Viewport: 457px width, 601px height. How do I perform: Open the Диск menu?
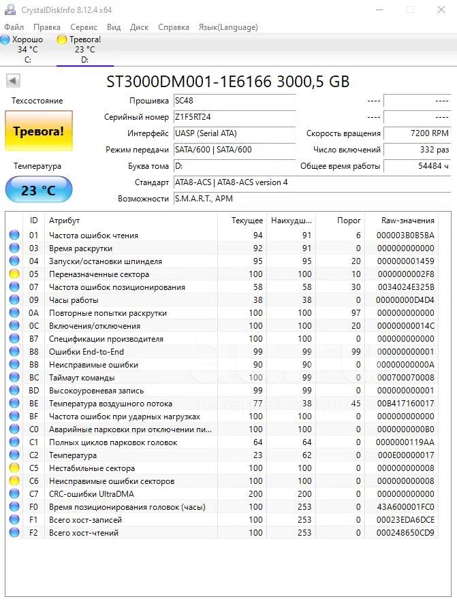[x=139, y=27]
